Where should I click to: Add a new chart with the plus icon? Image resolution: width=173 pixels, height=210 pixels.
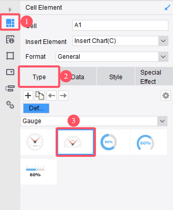click(x=28, y=95)
